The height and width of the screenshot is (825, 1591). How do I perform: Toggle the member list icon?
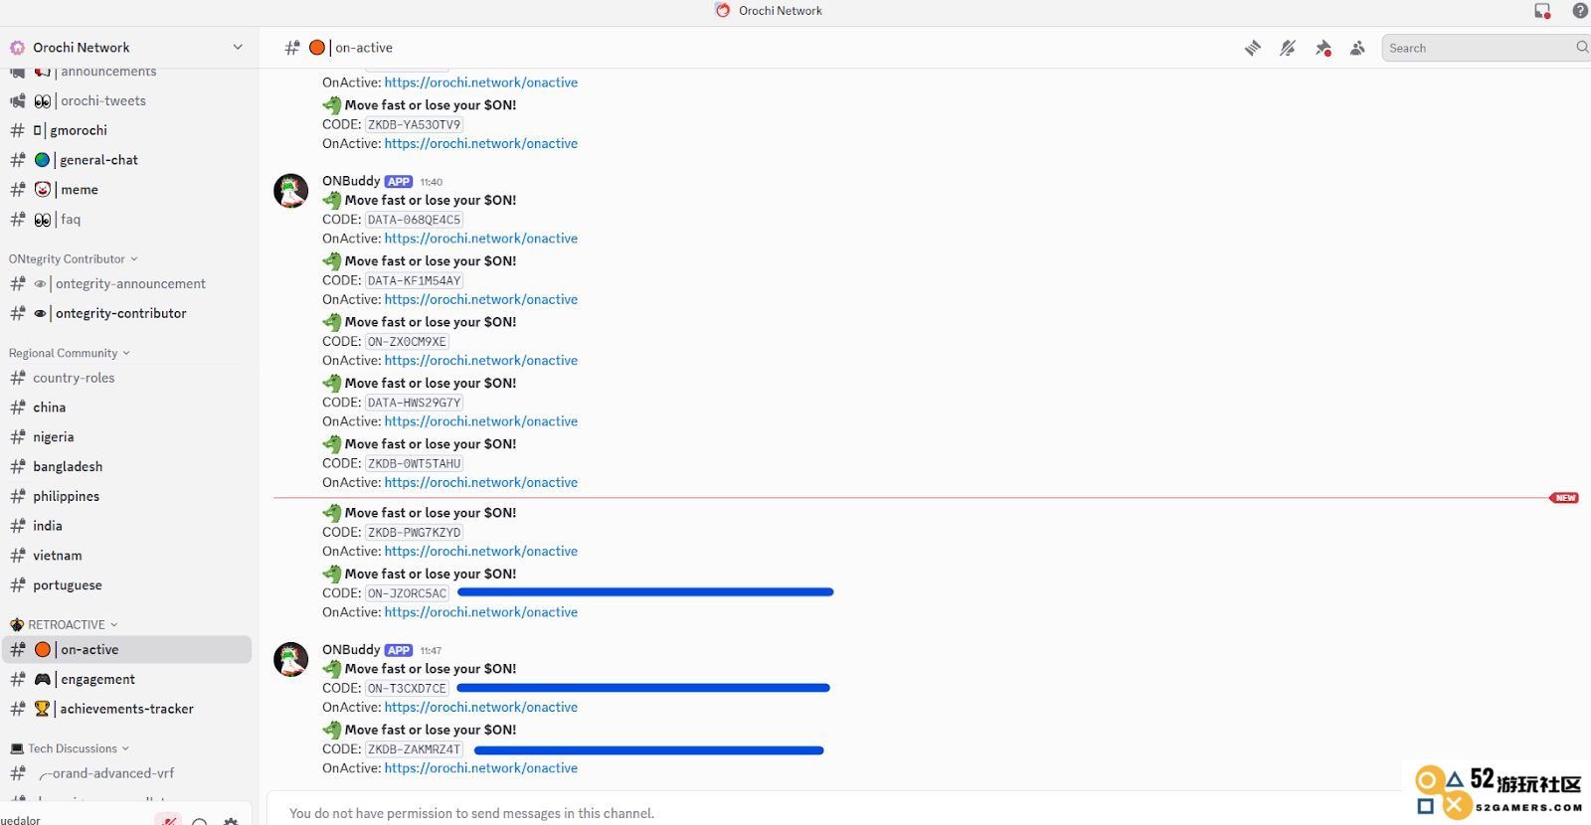point(1357,48)
